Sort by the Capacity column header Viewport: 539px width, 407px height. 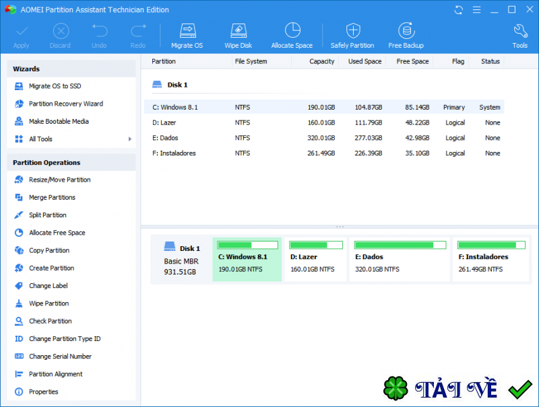pos(321,61)
